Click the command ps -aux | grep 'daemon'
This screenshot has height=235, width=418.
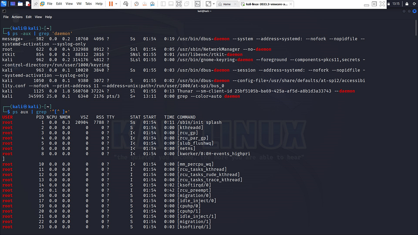(42, 33)
